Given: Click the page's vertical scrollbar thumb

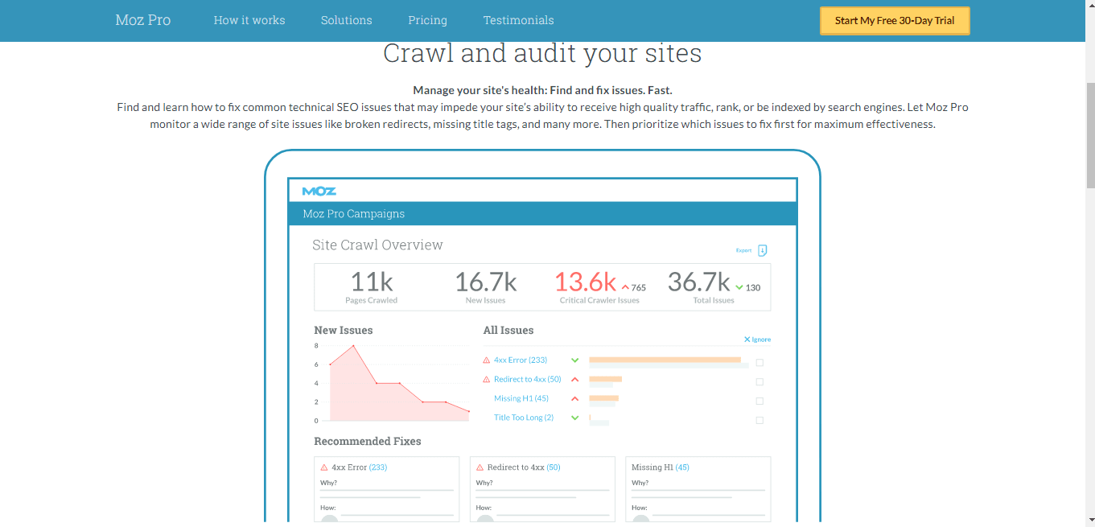Looking at the screenshot, I should (x=1090, y=135).
